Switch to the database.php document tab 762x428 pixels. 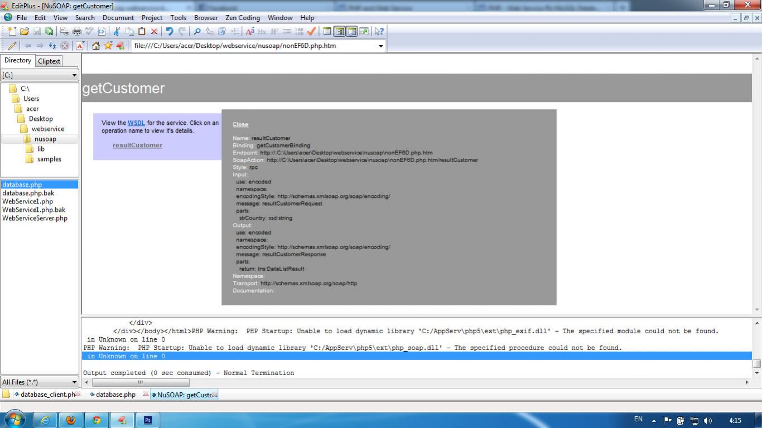coord(115,395)
